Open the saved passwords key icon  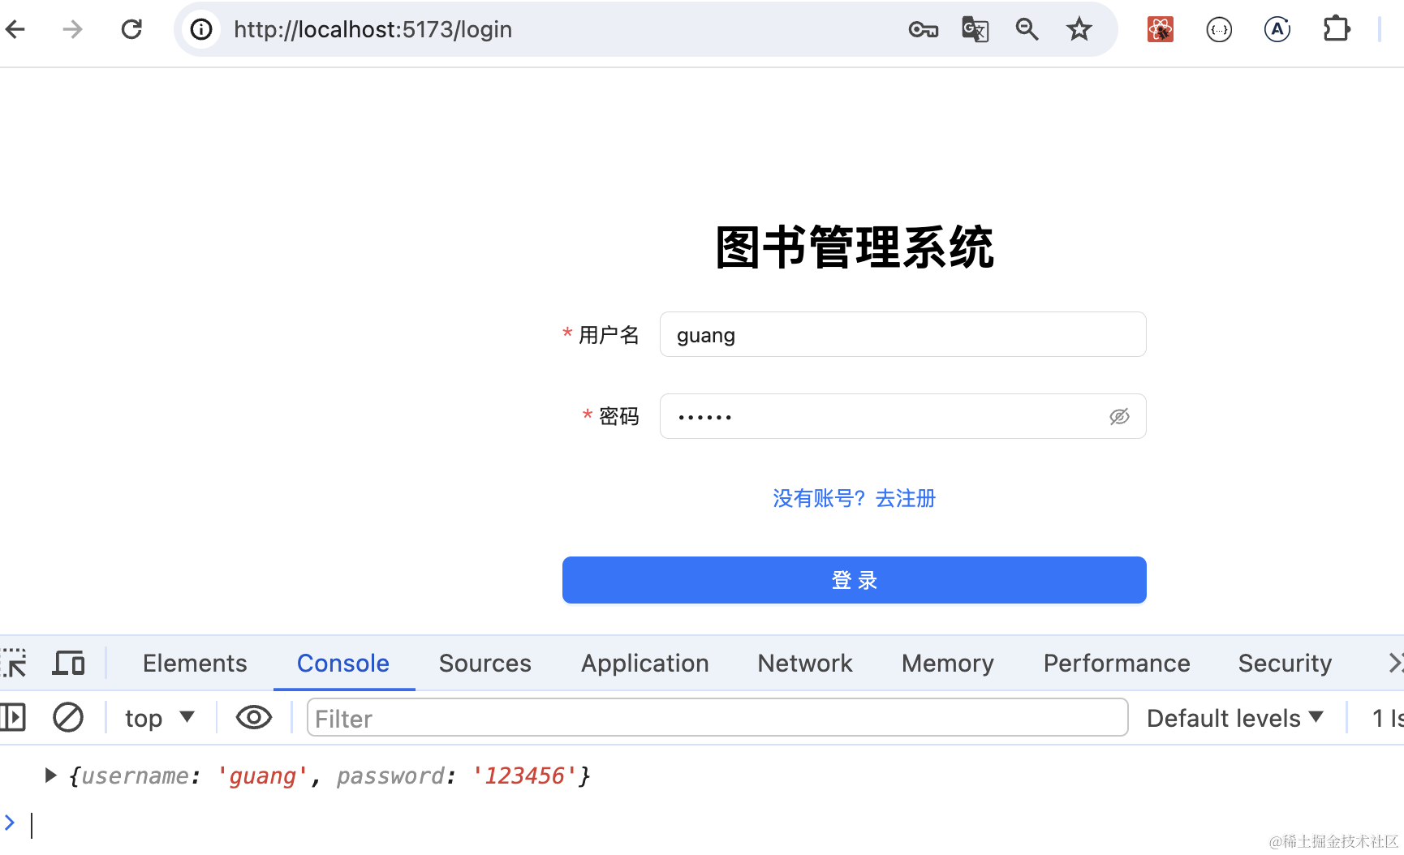923,30
